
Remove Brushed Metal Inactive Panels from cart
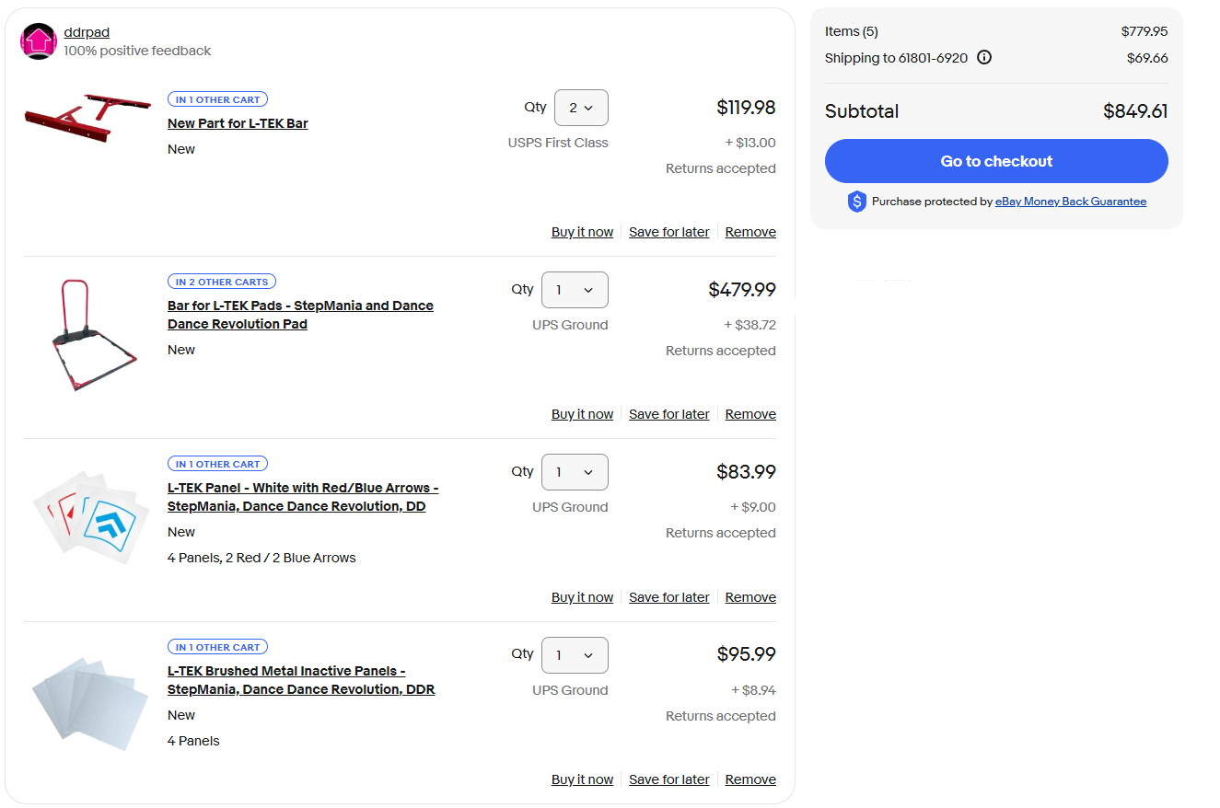749,779
